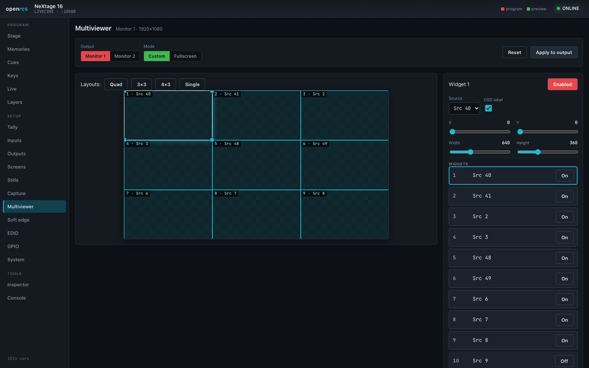Apply the Quad layout

coord(116,84)
